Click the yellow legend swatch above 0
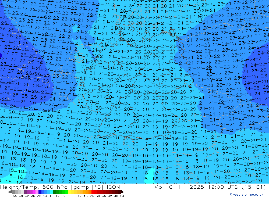 [x=69, y=192]
